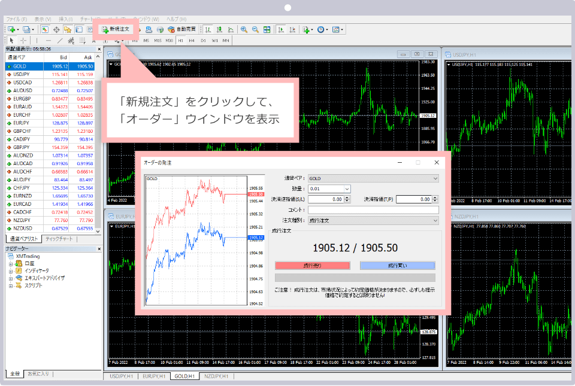Image resolution: width=575 pixels, height=386 pixels.
Task: Select the crosshair cursor tool
Action: [23, 41]
